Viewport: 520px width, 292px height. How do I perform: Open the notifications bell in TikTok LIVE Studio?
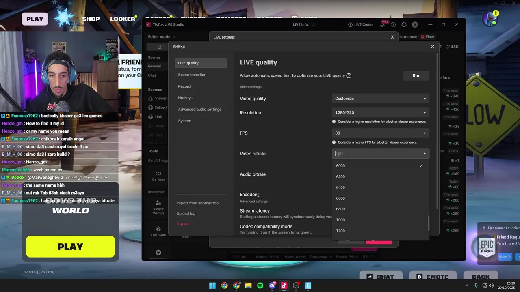point(382,25)
